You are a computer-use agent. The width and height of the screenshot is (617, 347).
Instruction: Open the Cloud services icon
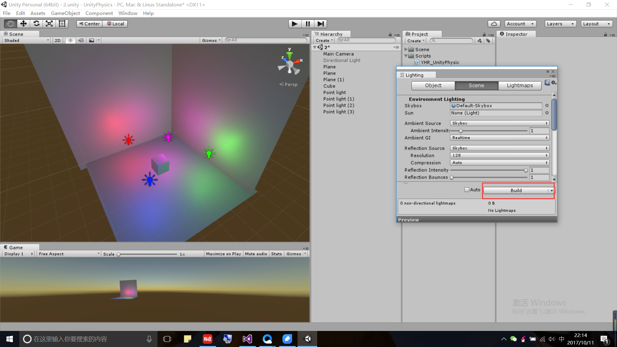494,24
